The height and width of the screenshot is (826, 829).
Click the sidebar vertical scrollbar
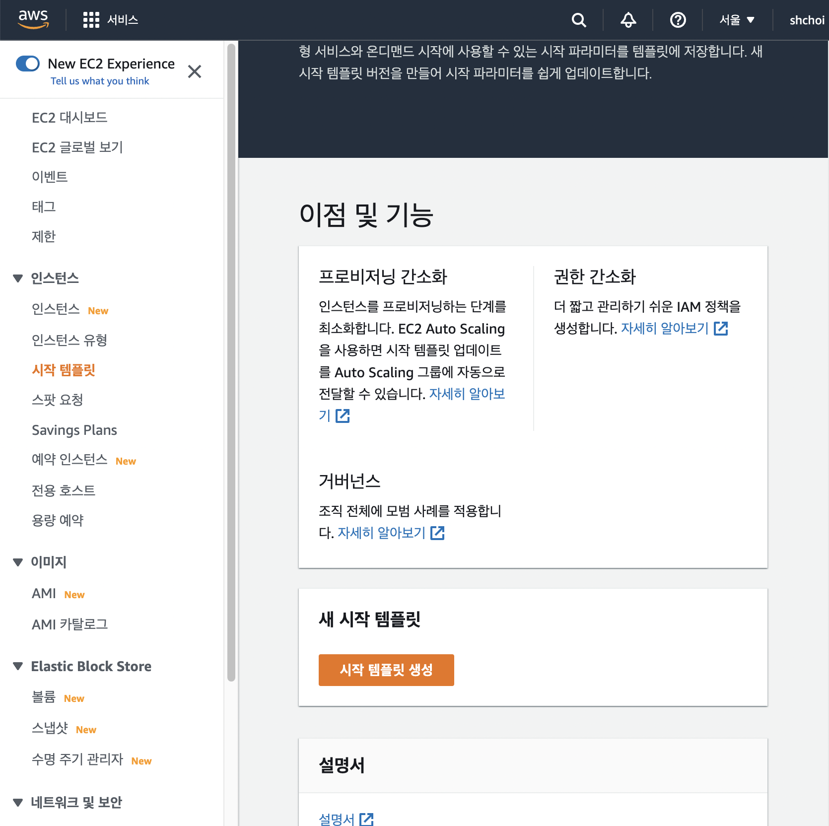point(231,362)
